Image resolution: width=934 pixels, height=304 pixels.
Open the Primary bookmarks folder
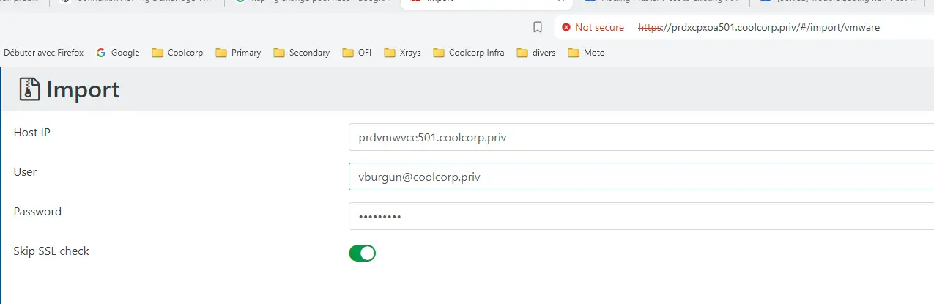click(x=238, y=53)
